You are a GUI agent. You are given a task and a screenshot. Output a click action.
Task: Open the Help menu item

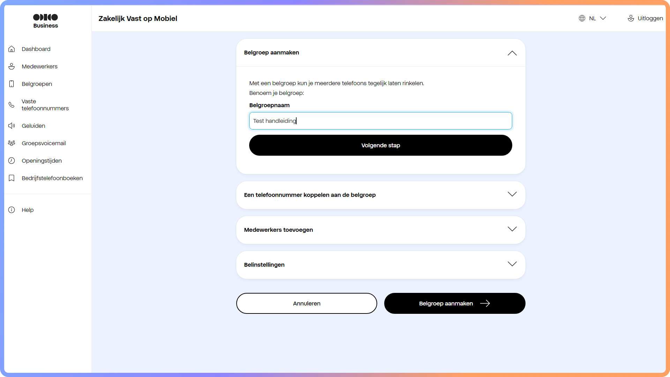[27, 210]
